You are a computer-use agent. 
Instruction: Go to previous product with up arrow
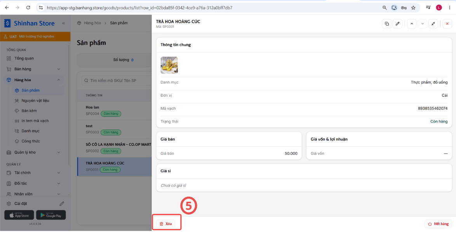(411, 24)
